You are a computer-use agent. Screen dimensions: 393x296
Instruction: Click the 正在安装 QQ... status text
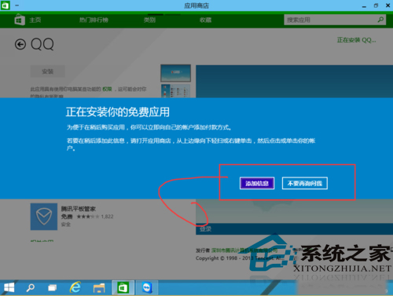click(x=356, y=40)
